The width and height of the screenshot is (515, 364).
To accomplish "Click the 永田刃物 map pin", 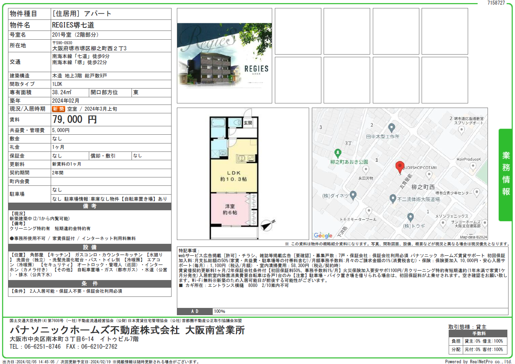I will click(366, 170).
